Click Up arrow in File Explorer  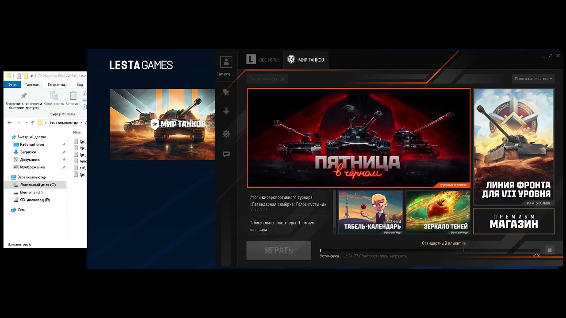point(33,122)
